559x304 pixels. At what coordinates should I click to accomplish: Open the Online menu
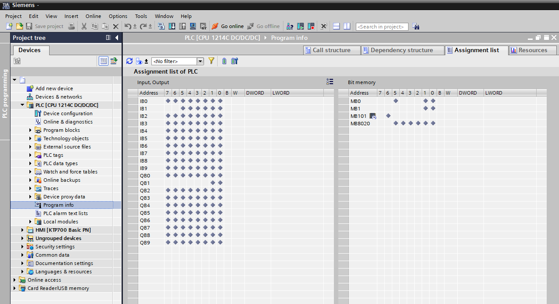[x=93, y=16]
